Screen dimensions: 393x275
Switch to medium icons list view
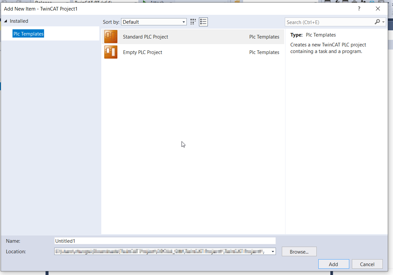click(x=203, y=22)
